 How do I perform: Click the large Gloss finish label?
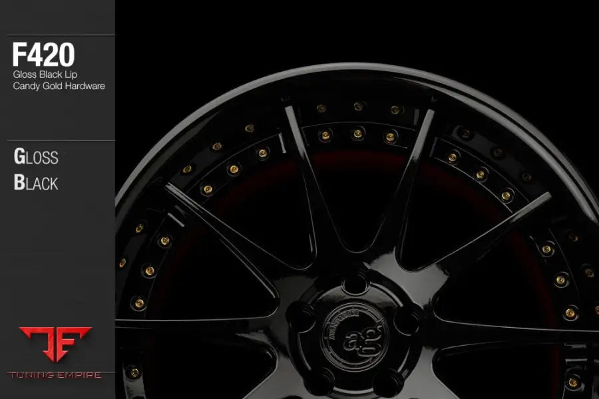36,157
